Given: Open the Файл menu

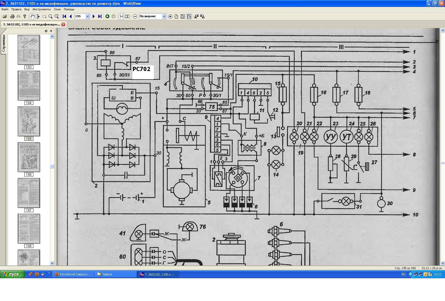Looking at the screenshot, I should (x=5, y=9).
